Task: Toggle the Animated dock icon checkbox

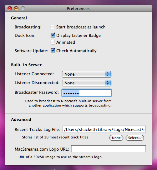Action: click(x=53, y=42)
